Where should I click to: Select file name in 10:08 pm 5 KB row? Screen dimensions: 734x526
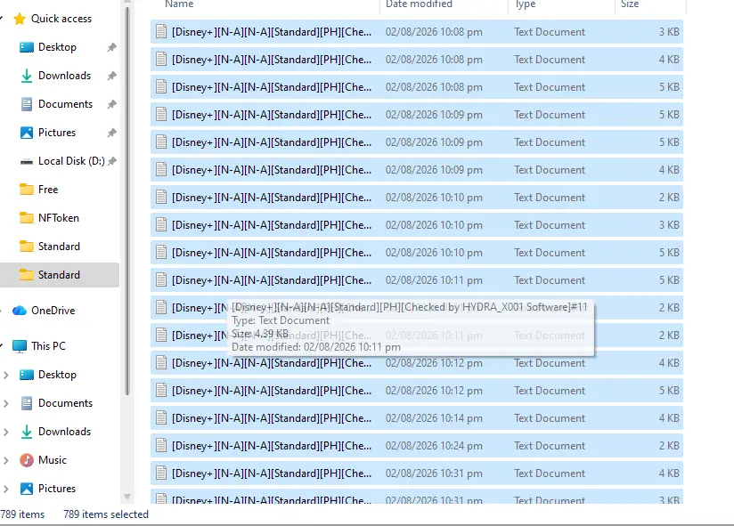point(272,87)
